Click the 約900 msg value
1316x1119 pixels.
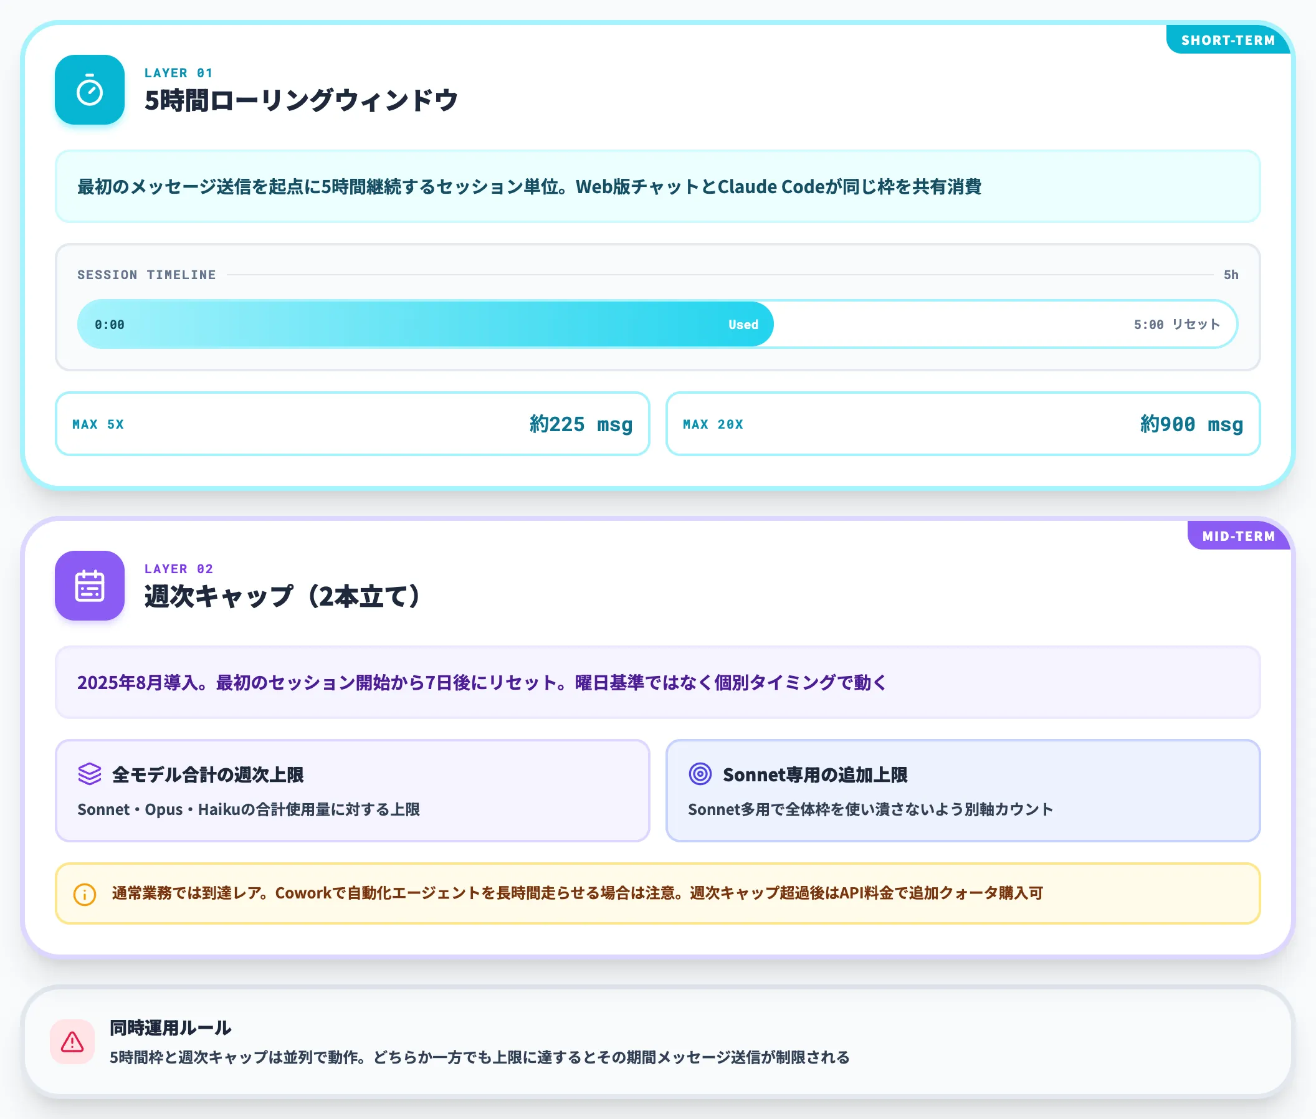pos(1191,424)
